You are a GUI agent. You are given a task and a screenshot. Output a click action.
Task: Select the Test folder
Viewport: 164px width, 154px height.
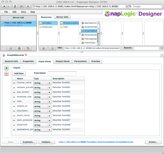click(x=69, y=27)
